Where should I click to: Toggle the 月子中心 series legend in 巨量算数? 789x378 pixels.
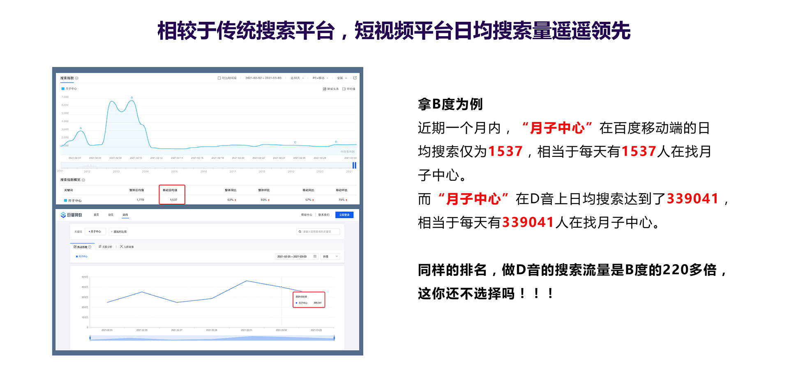[81, 256]
